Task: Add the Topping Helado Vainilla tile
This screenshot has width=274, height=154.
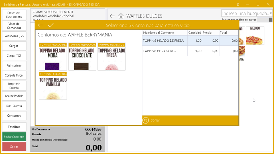Action: point(53,86)
